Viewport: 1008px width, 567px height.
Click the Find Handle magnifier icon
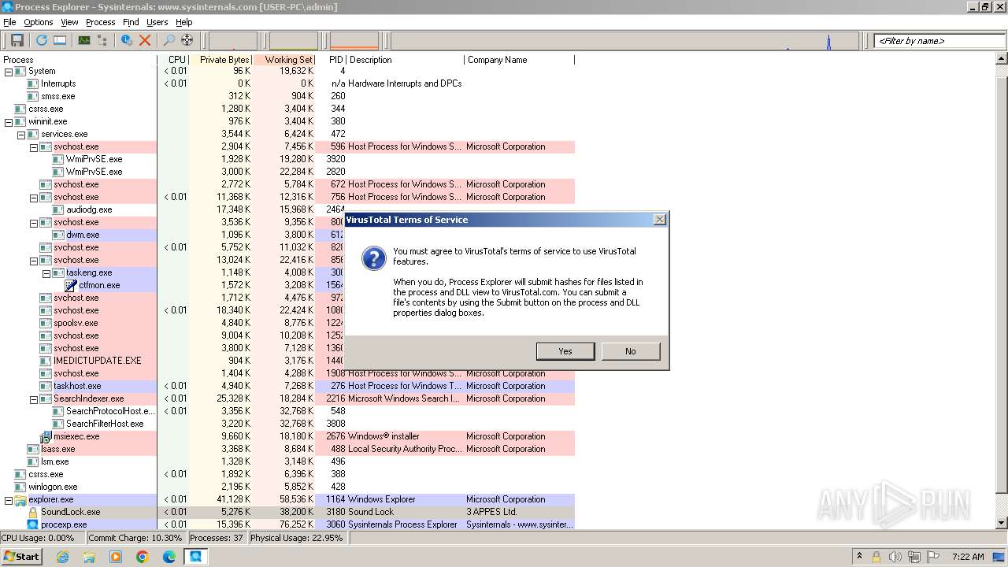click(x=169, y=40)
